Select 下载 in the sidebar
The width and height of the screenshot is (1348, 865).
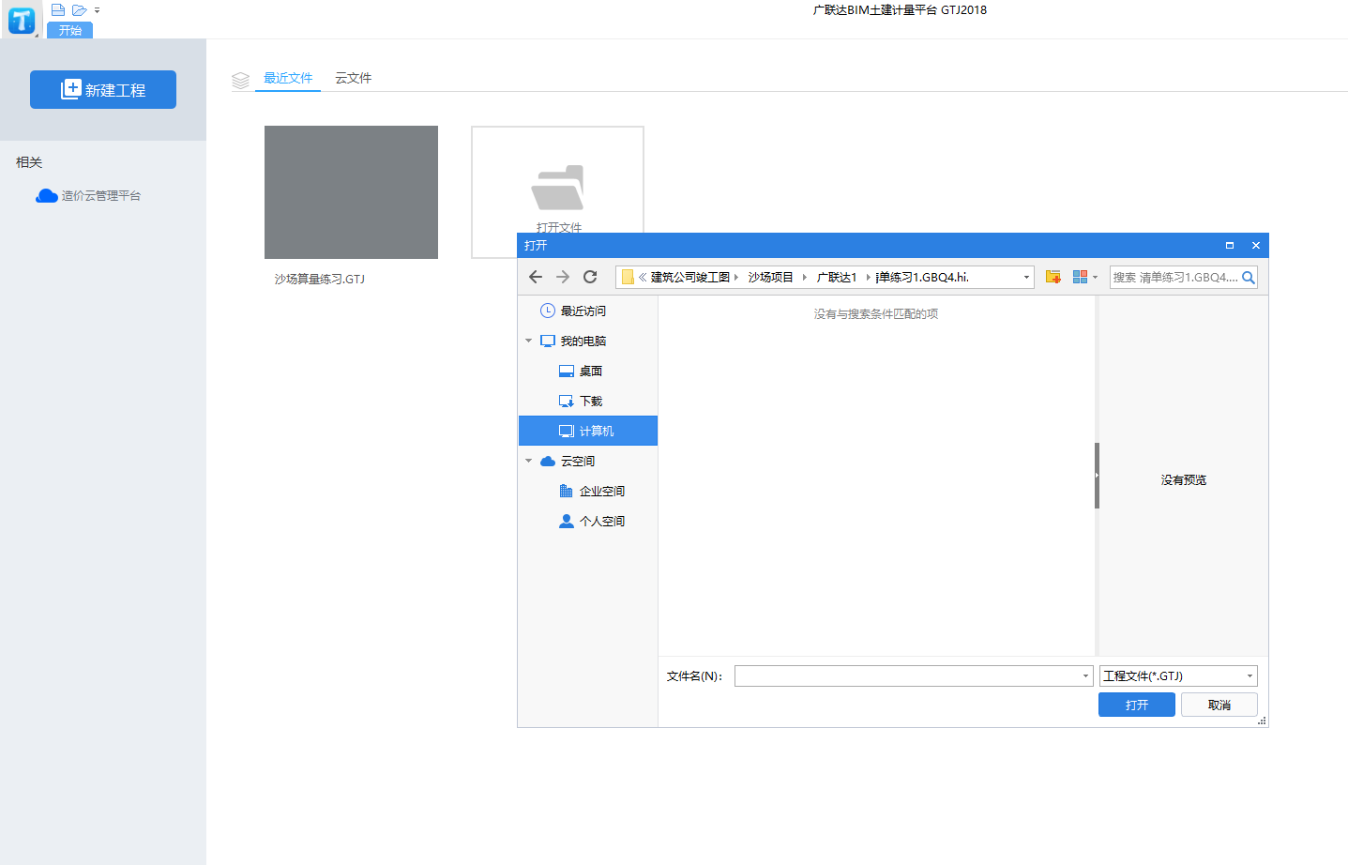click(588, 401)
